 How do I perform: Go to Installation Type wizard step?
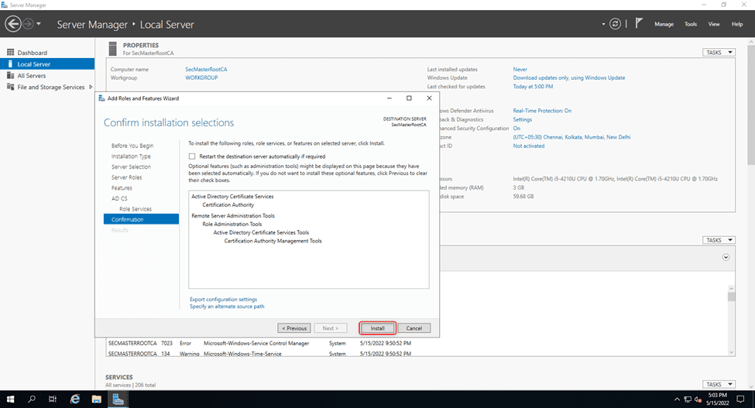coord(131,156)
